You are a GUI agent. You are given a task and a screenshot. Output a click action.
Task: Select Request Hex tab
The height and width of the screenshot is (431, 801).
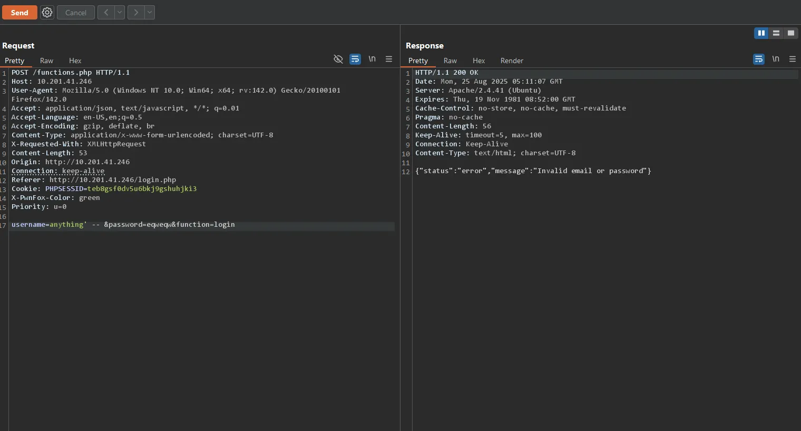point(75,61)
